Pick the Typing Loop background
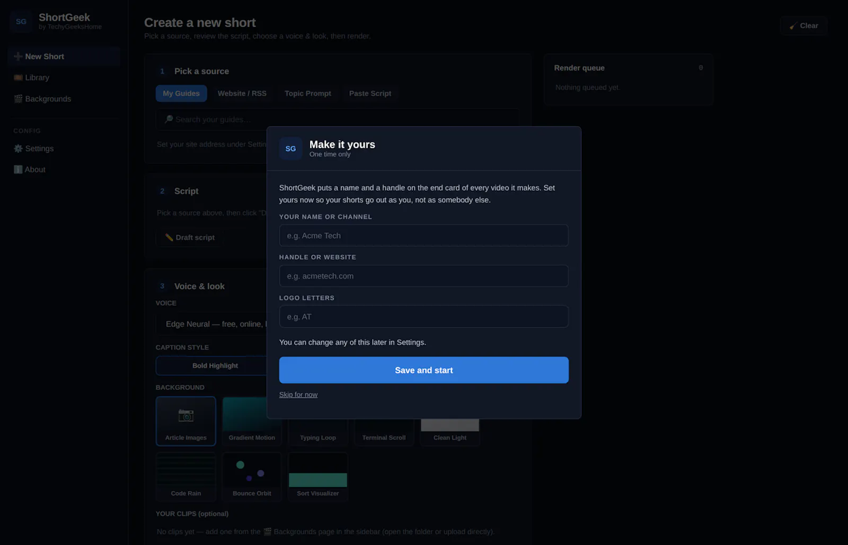This screenshot has width=848, height=545. pos(318,432)
